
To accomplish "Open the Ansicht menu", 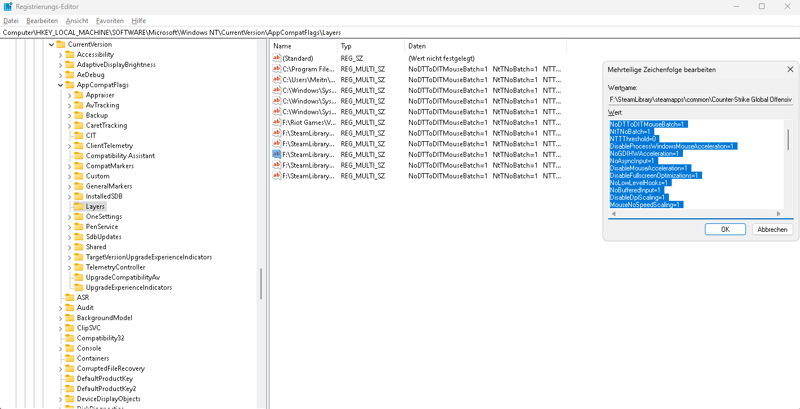I will pyautogui.click(x=77, y=21).
